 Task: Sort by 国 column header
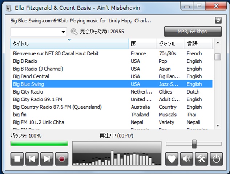(x=142, y=44)
